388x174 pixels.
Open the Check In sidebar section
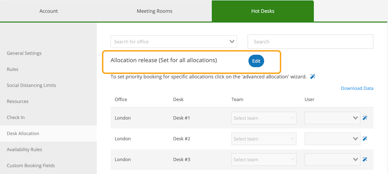(16, 117)
